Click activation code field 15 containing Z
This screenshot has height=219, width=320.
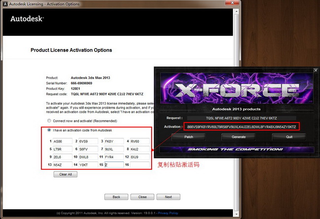coord(114,164)
